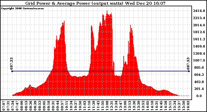Click the x-axis time label '13:13'
Viewport: 207px width, 112px height.
130,106
